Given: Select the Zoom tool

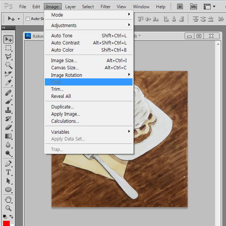Looking at the screenshot, I should point(8,208).
